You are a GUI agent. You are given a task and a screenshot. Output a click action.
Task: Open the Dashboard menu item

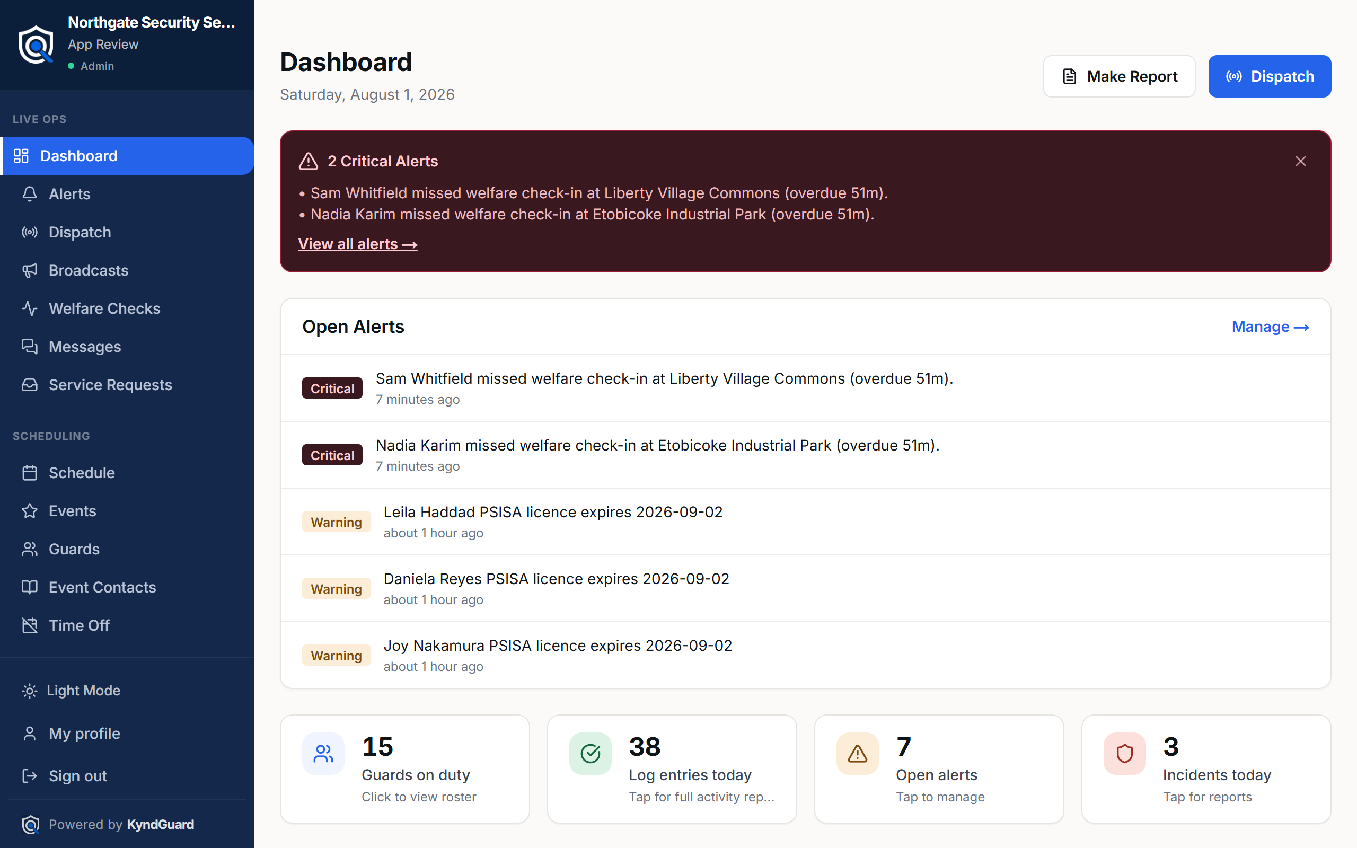point(127,156)
